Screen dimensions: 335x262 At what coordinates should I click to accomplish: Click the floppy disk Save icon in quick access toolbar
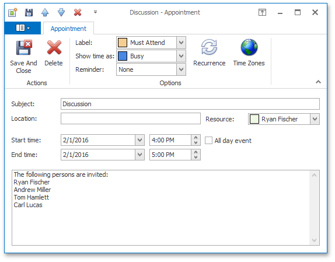29,12
